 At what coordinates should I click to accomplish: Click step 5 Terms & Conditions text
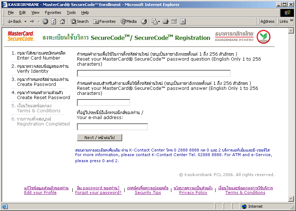coord(39,111)
